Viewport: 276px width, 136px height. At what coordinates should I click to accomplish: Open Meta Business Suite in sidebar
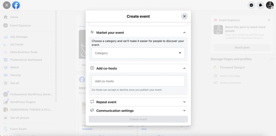pos(24,52)
